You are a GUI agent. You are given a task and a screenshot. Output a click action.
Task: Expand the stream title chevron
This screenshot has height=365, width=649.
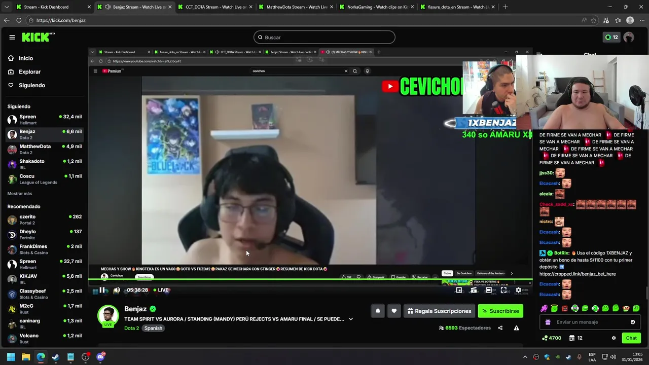350,319
